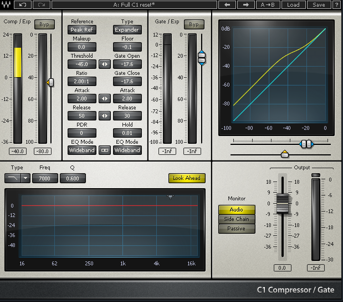Click the graph comp threshold yellow handle

point(285,154)
